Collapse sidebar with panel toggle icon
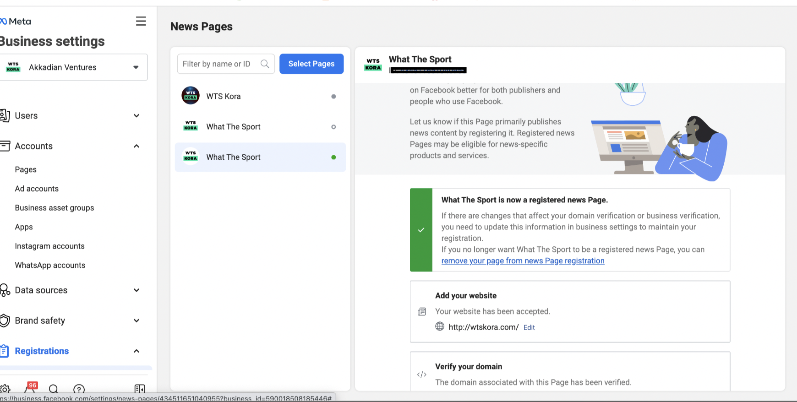This screenshot has width=797, height=402. point(140,389)
